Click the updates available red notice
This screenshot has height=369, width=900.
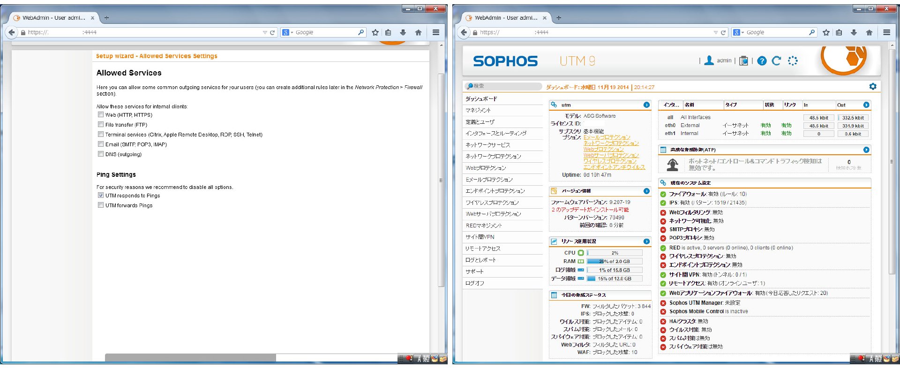590,210
